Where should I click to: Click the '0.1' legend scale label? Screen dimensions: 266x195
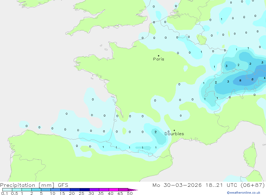point(5,193)
